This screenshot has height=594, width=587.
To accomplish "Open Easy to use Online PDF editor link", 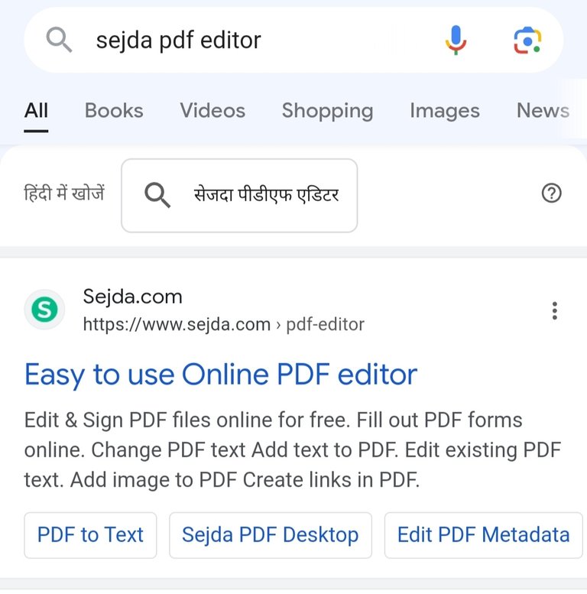I will pyautogui.click(x=221, y=375).
